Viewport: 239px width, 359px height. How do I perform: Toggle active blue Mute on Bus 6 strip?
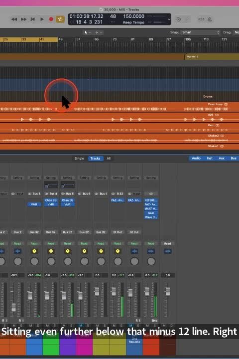81,325
